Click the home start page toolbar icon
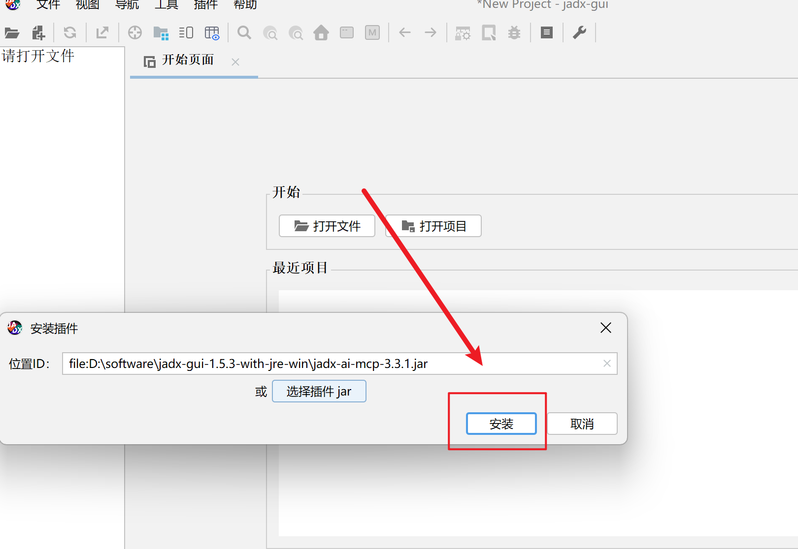798x549 pixels. click(321, 33)
